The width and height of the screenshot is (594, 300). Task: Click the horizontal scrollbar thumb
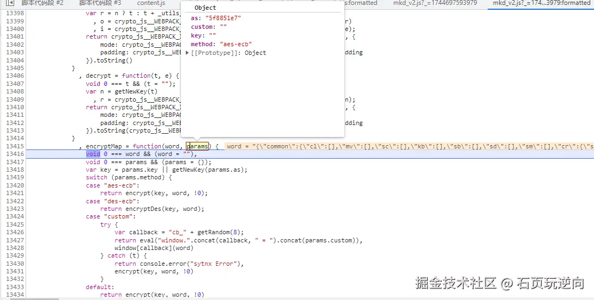click(x=34, y=299)
